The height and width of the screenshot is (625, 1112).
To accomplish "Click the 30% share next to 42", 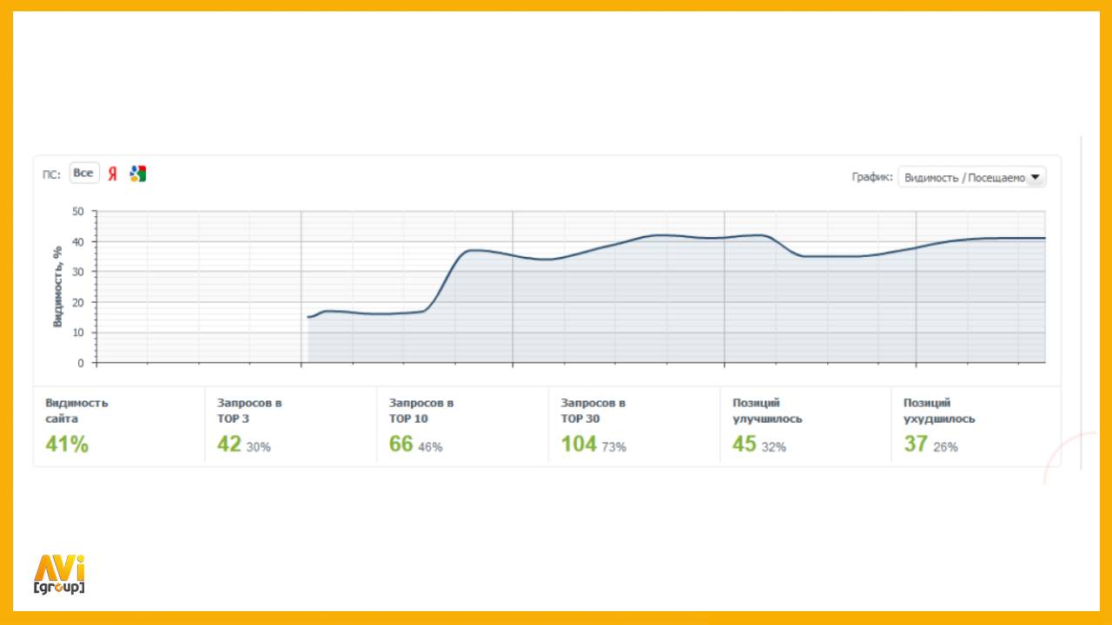I will click(x=258, y=447).
